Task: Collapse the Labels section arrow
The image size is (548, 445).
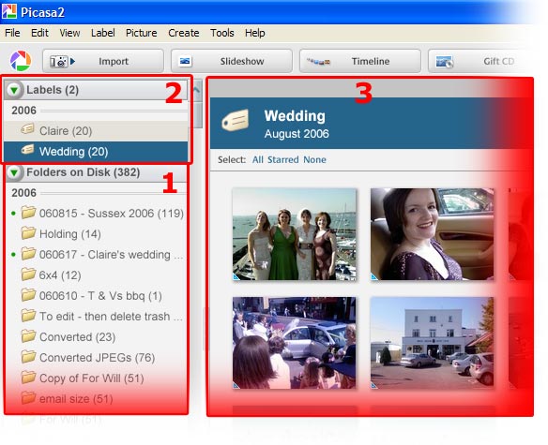Action: [14, 90]
